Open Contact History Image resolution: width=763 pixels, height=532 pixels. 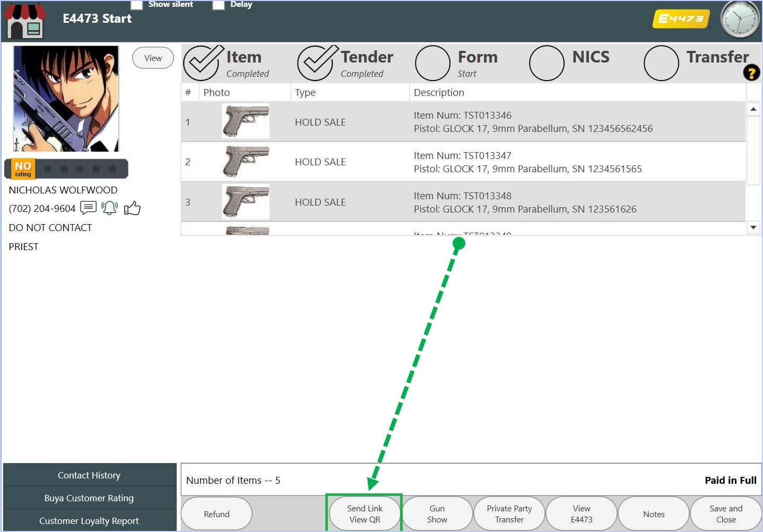90,475
